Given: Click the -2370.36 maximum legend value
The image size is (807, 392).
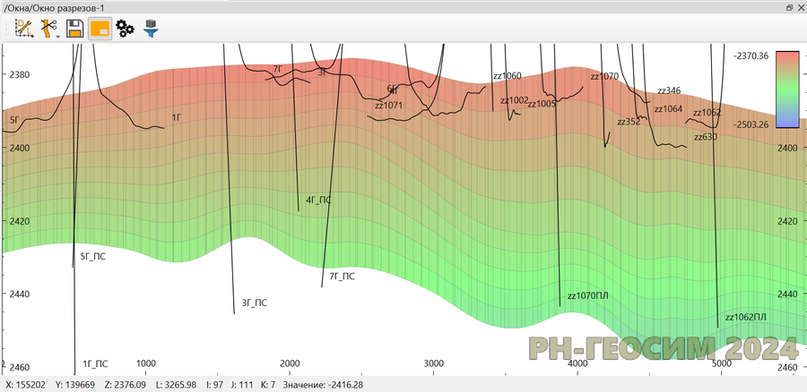Looking at the screenshot, I should pyautogui.click(x=751, y=55).
